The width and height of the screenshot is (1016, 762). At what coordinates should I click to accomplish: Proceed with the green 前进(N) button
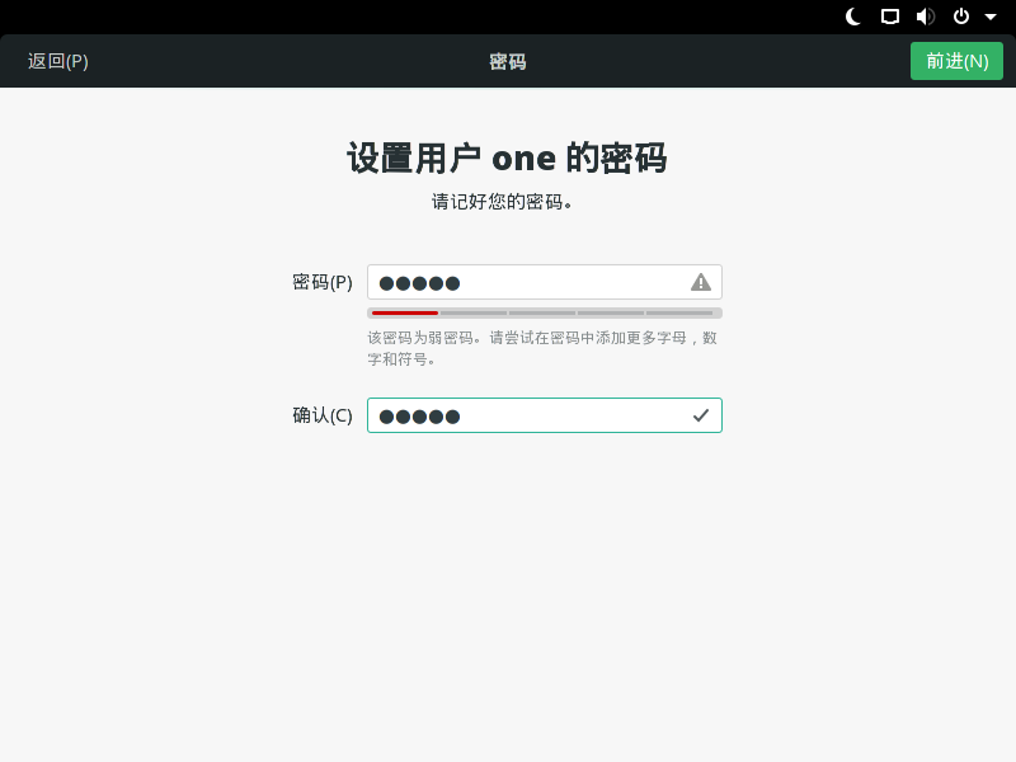[x=957, y=61]
